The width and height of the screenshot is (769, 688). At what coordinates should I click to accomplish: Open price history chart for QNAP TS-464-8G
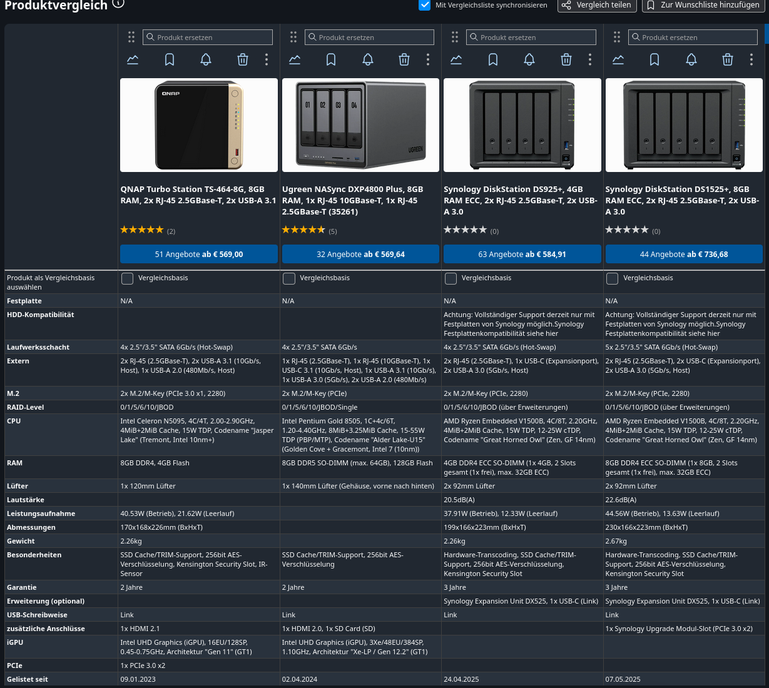pyautogui.click(x=133, y=59)
